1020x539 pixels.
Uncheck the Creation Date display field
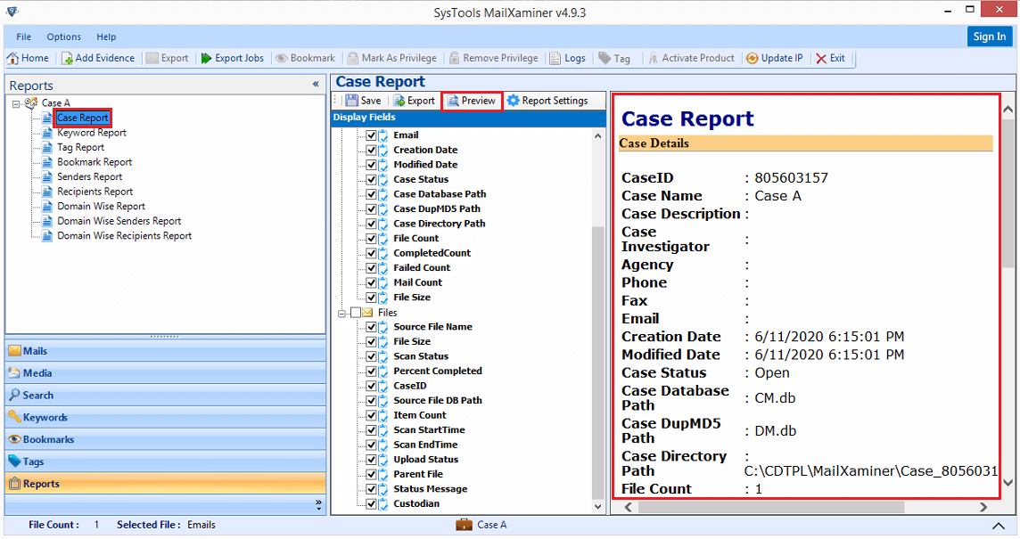pos(373,149)
